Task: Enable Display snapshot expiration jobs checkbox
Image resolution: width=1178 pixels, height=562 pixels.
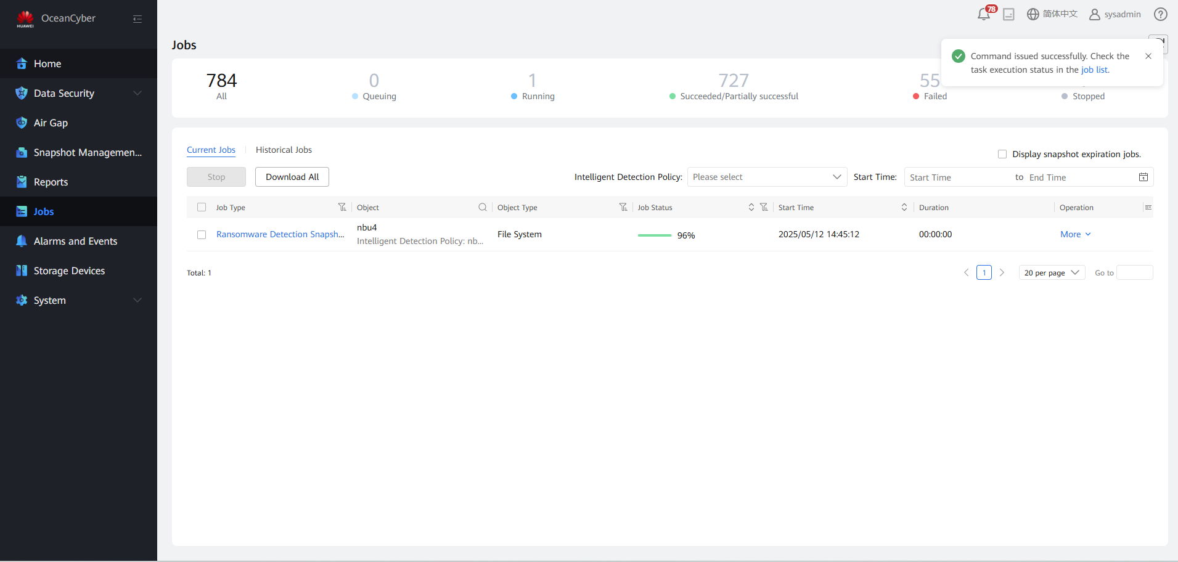Action: tap(1002, 154)
